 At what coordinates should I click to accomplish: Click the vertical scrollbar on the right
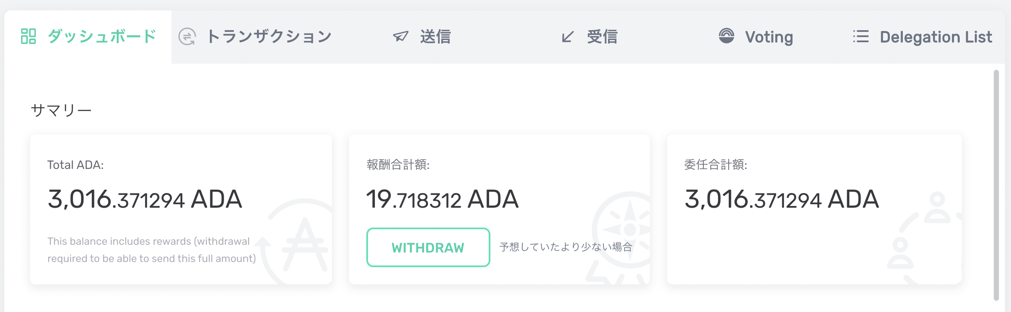coord(996,185)
